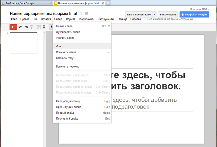
Task: Select the zoom magnifier tool
Action: pyautogui.click(x=44, y=27)
